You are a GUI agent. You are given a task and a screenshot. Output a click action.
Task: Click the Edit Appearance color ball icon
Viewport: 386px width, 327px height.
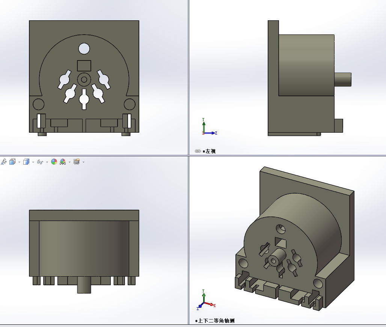(x=54, y=162)
